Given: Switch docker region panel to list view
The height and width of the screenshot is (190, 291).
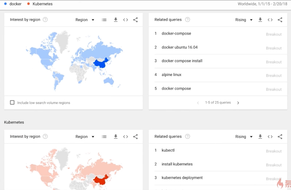Looking at the screenshot, I should (x=104, y=20).
